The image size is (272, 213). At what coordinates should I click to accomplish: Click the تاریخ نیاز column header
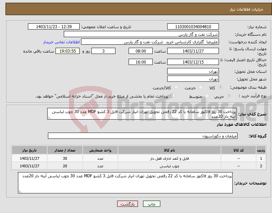click(x=30, y=150)
